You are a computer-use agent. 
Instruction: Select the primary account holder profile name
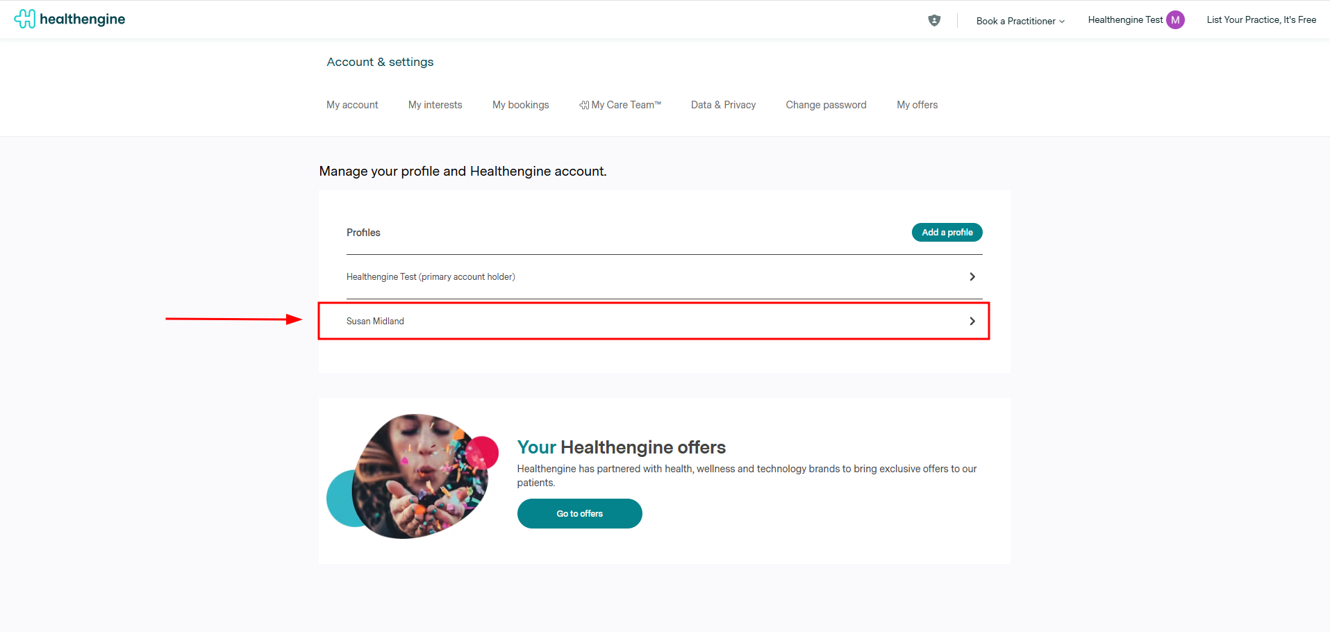pos(431,276)
